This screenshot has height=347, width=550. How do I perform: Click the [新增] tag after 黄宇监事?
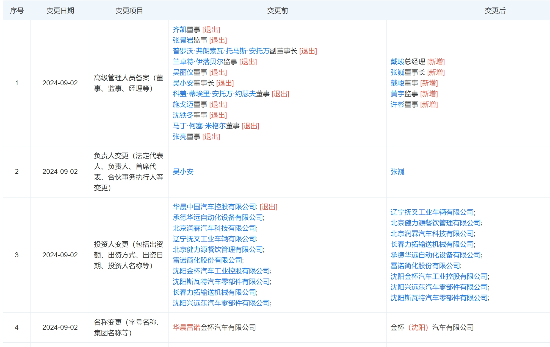tap(429, 94)
